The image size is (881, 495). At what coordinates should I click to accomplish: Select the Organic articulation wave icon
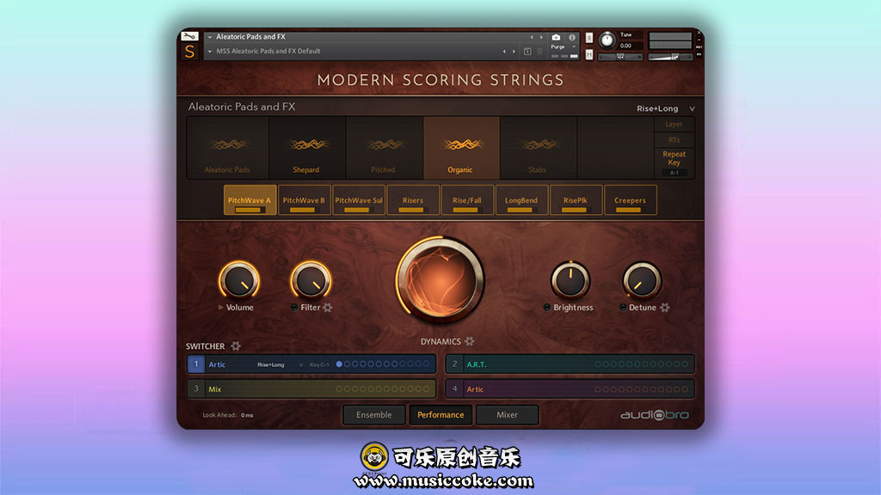point(462,144)
